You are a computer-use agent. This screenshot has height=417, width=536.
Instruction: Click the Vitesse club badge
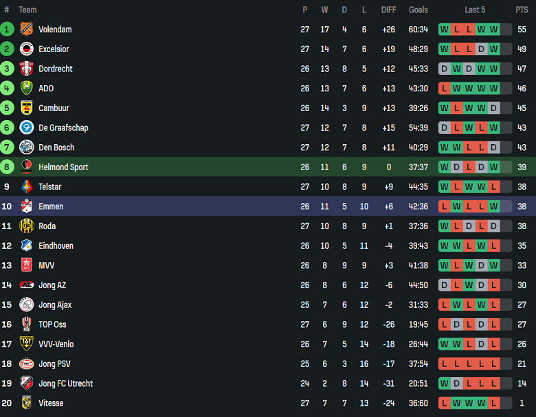tap(26, 403)
